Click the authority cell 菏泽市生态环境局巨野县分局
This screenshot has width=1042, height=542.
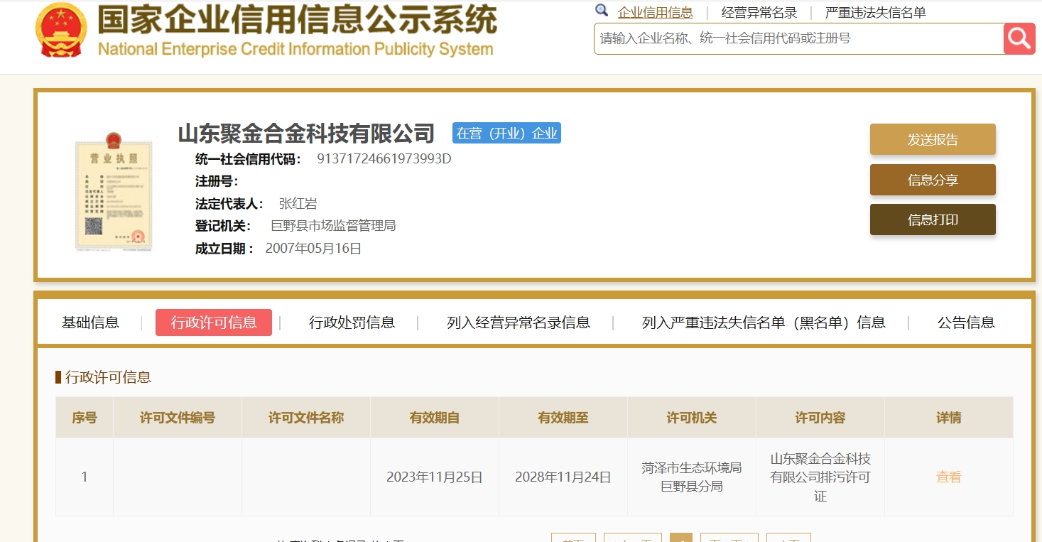(x=692, y=477)
